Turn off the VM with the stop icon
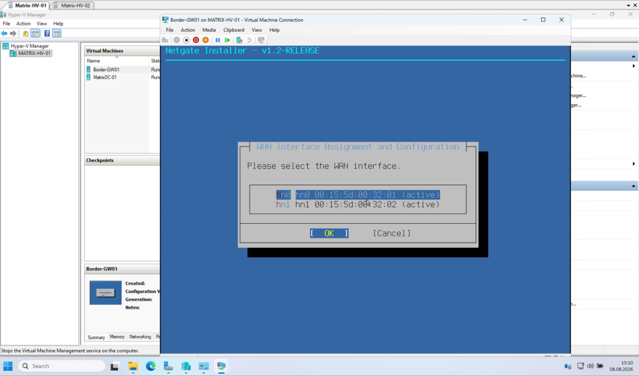This screenshot has width=639, height=376. [x=186, y=40]
